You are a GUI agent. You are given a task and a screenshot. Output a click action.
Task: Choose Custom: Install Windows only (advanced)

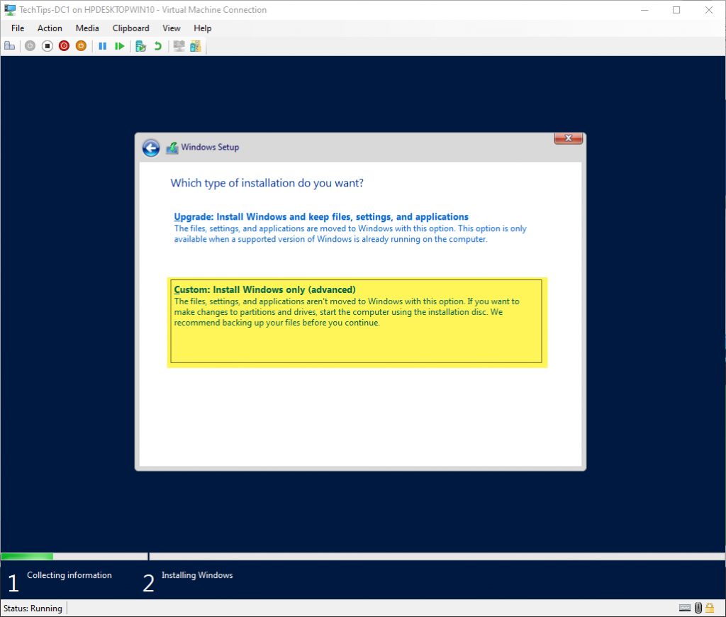click(356, 321)
